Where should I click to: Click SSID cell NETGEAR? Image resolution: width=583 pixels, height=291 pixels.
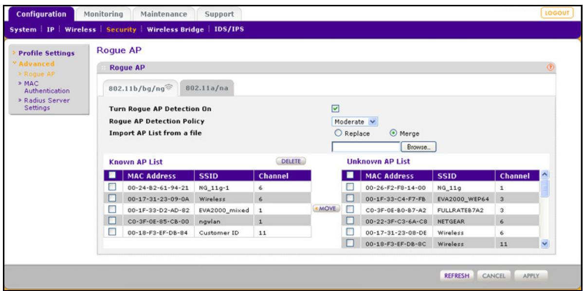463,221
